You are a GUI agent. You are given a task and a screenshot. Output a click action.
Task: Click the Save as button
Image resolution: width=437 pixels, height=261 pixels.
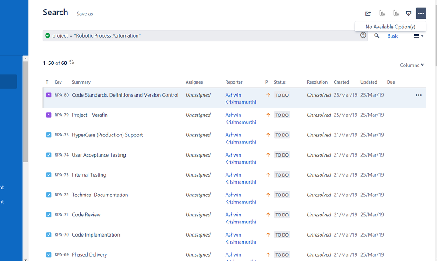pos(85,14)
